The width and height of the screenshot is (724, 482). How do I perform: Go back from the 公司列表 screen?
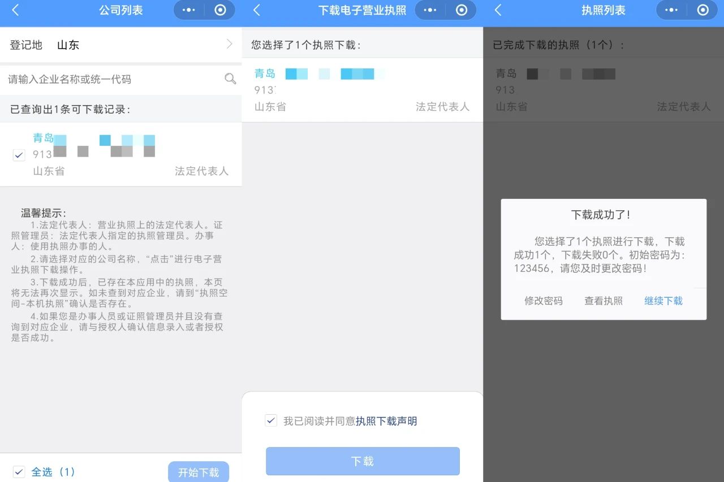[x=15, y=10]
